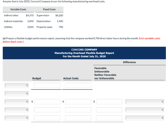The width and height of the screenshot is (166, 123).
Task: Click the Difference input field in the fifth row
Action: [109, 118]
